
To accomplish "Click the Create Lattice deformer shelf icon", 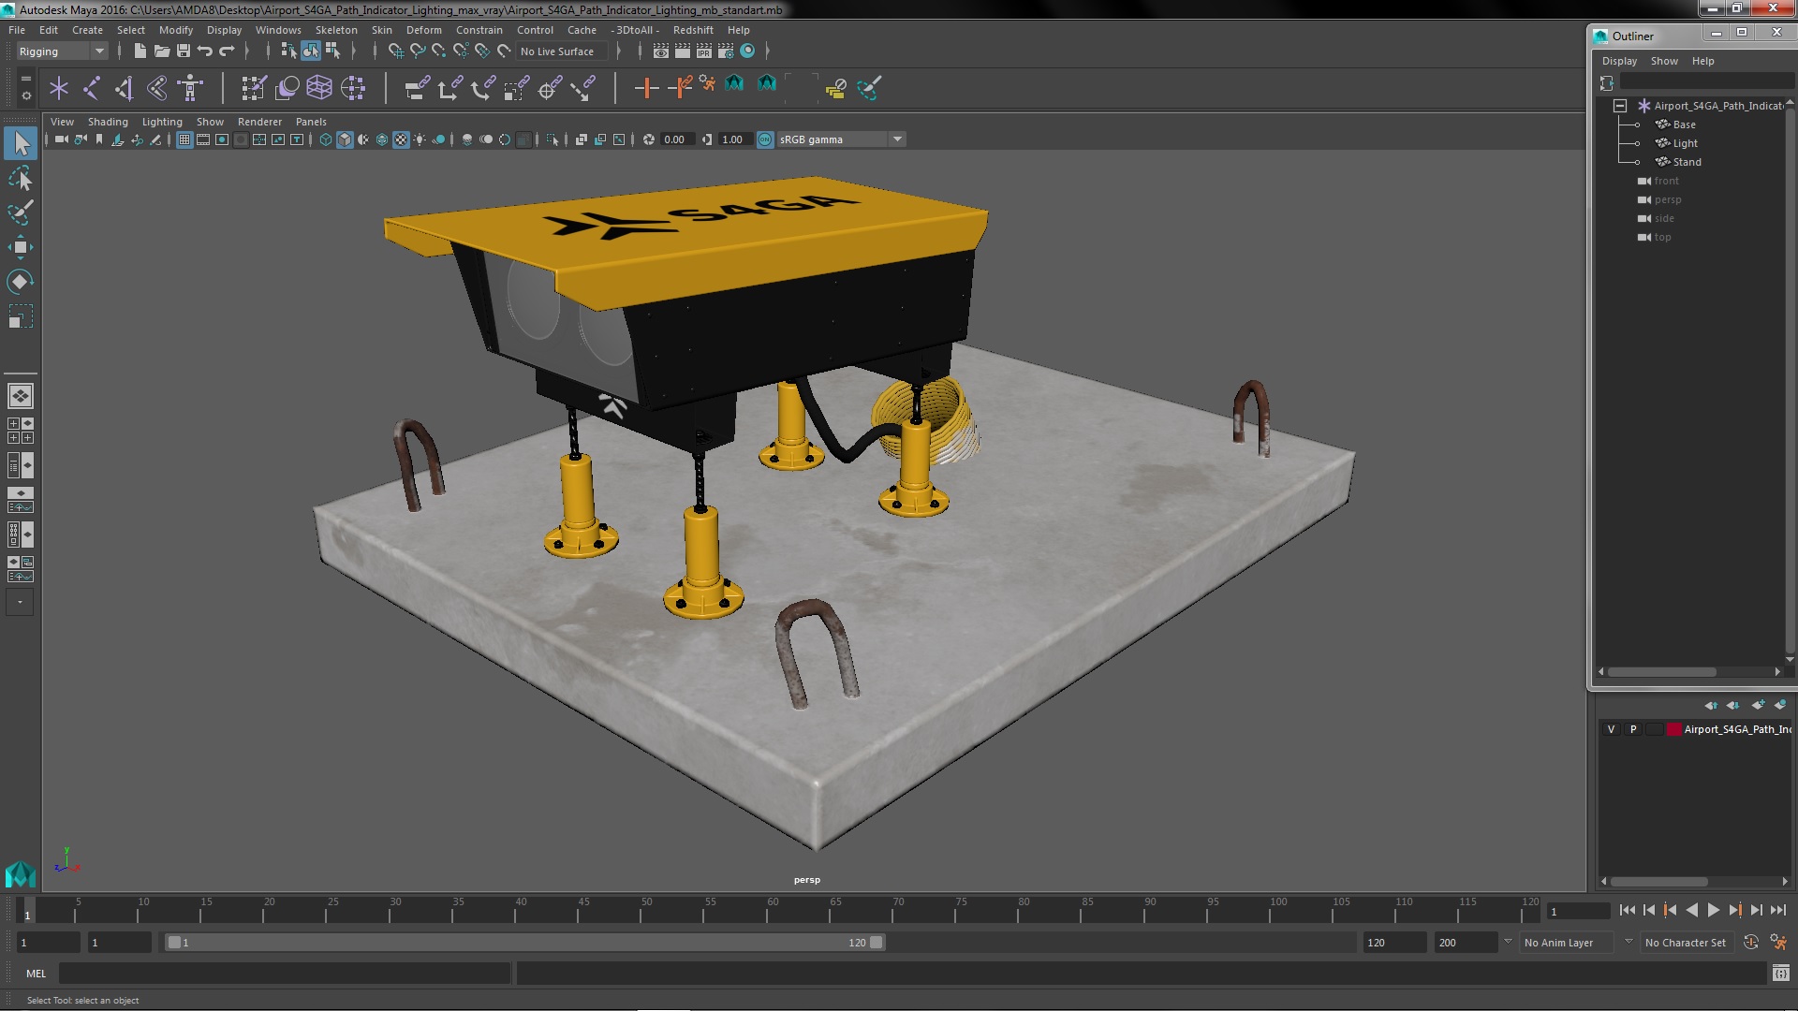I will tap(319, 89).
